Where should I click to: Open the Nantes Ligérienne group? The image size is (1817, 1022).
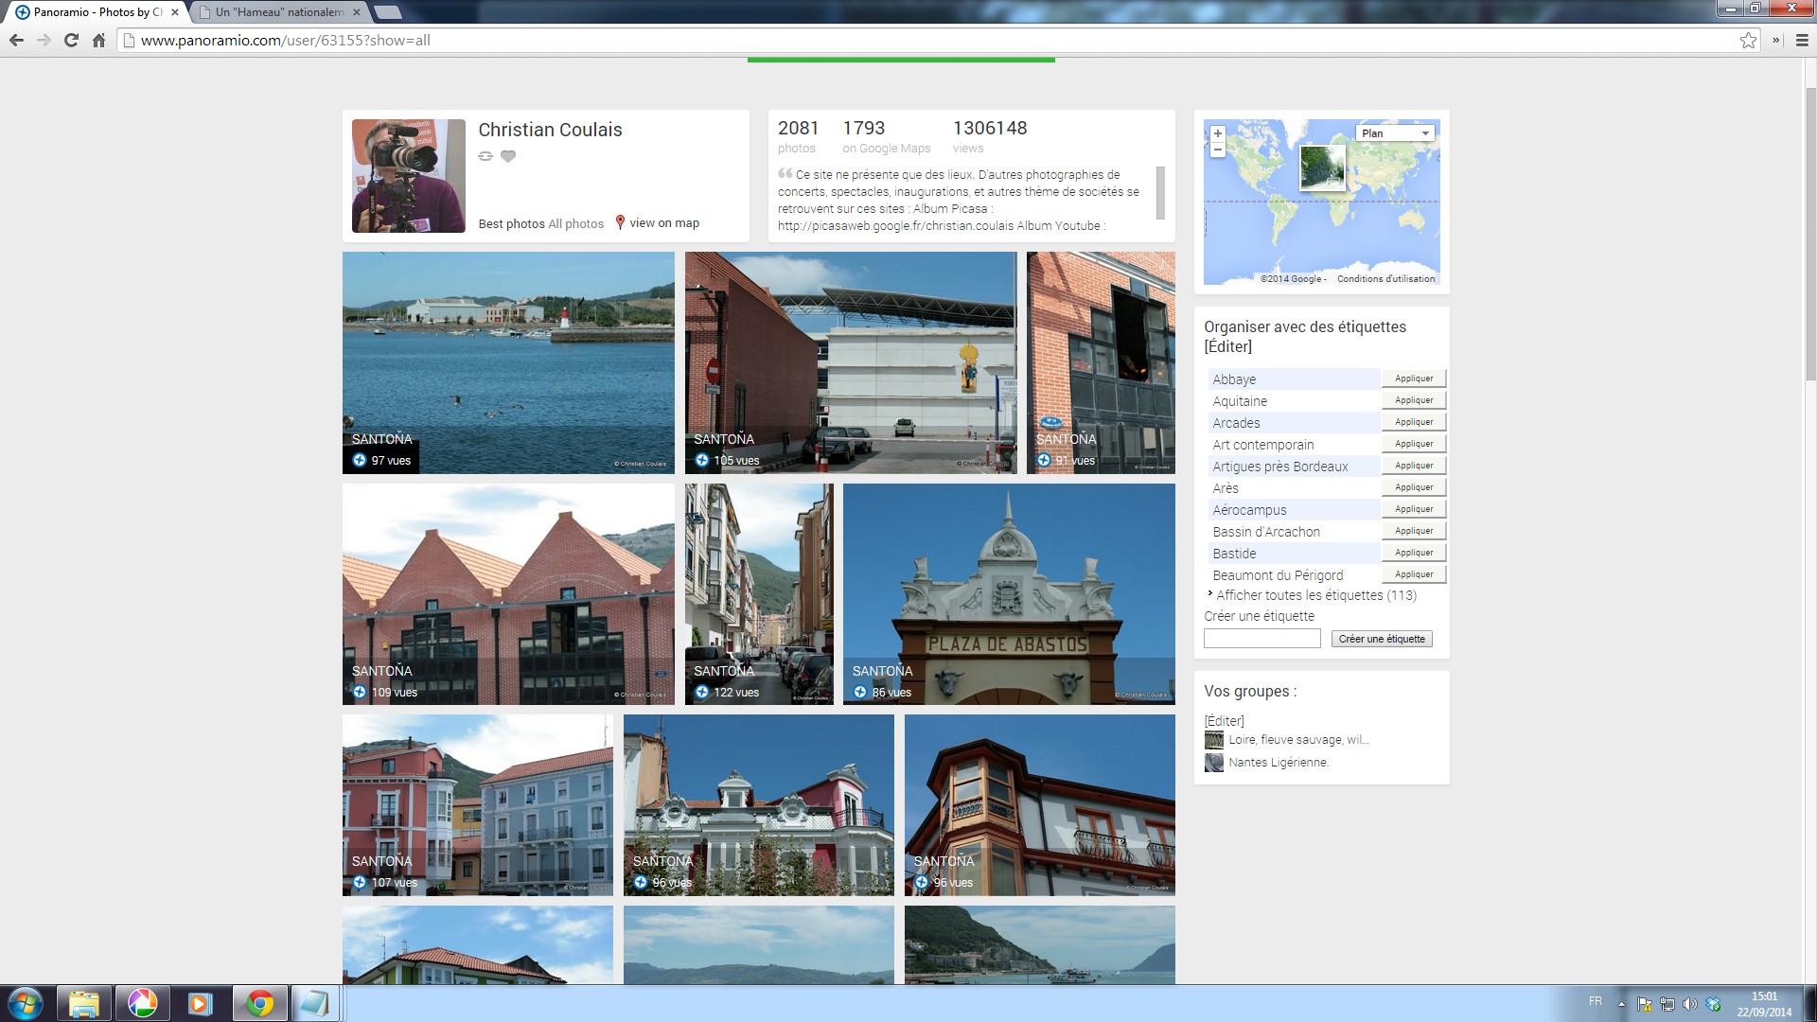1279,763
